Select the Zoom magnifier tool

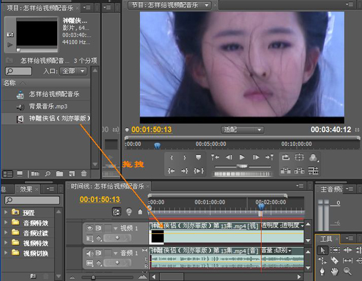[x=348, y=271]
